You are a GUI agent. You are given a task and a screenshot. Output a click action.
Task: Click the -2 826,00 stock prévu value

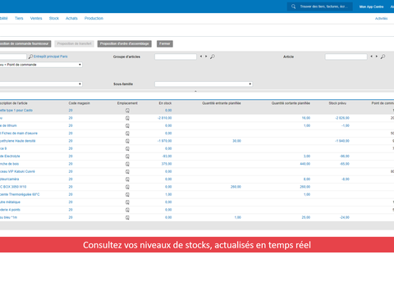pyautogui.click(x=342, y=118)
